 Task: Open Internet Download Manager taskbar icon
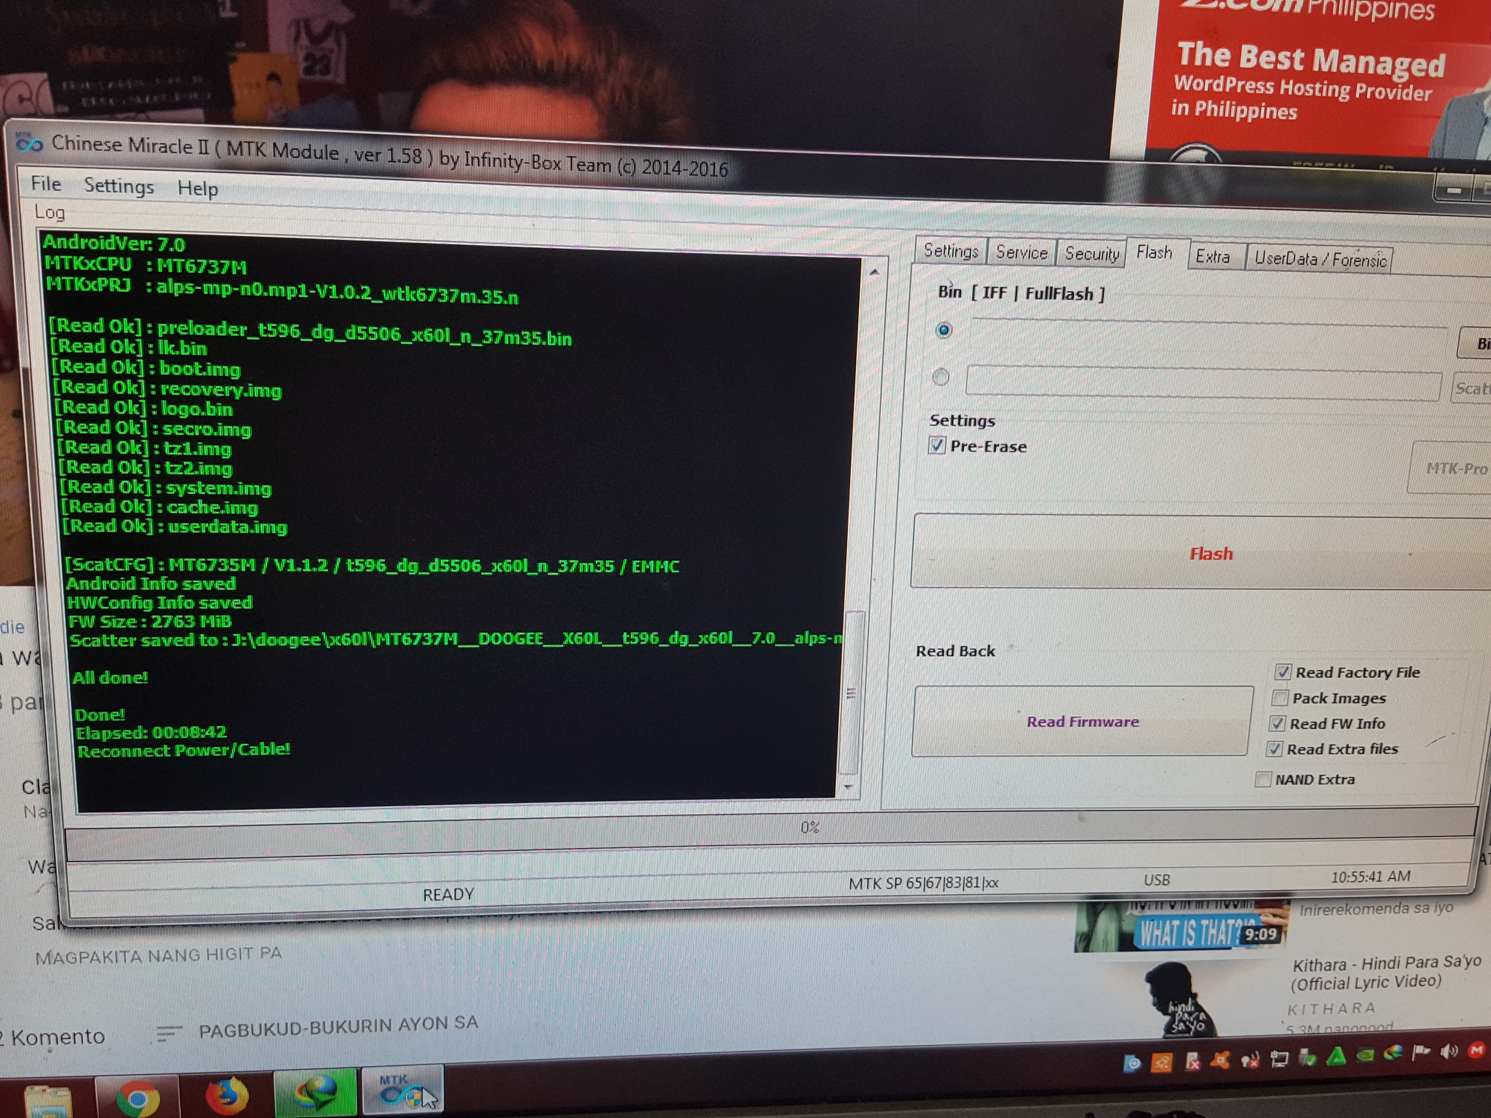click(315, 1093)
